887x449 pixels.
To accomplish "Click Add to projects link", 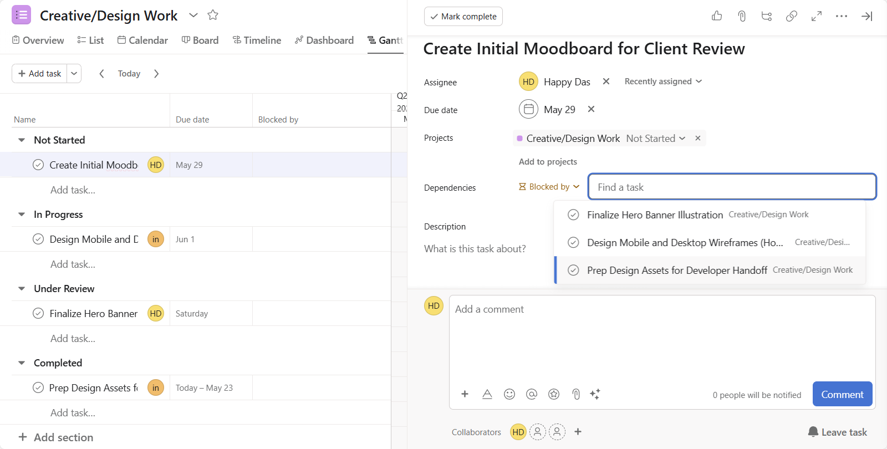I will coord(548,161).
